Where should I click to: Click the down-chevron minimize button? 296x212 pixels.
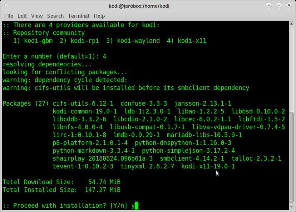pos(268,6)
